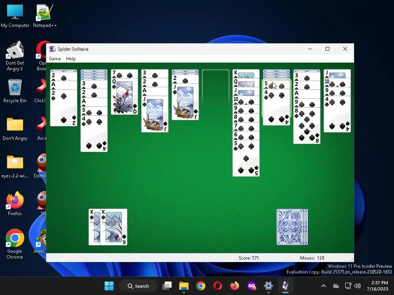Select the 8 of spades in ninth column
Screen dimensions: 394x295
[307, 126]
